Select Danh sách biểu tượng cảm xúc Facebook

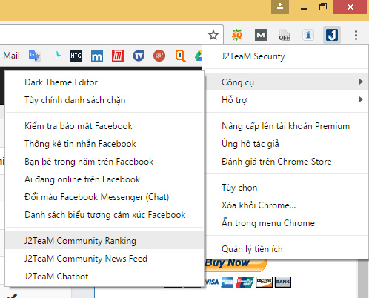(x=104, y=215)
